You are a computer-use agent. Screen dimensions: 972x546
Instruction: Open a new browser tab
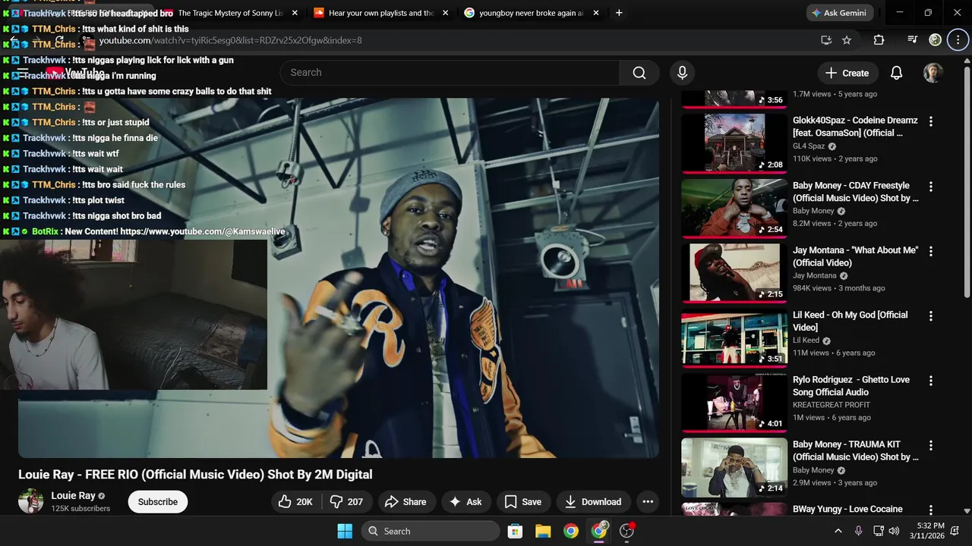point(619,13)
